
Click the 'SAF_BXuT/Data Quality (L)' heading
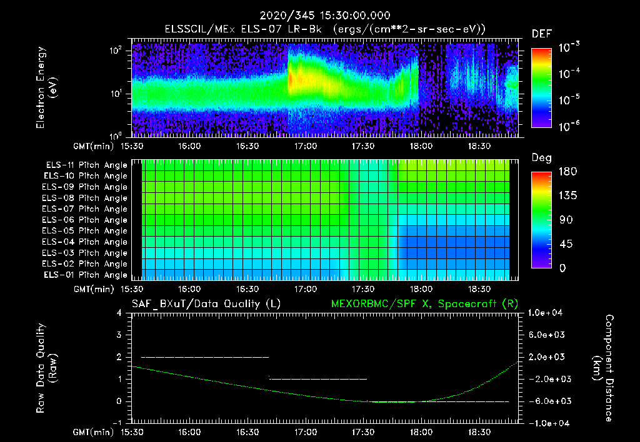(206, 304)
